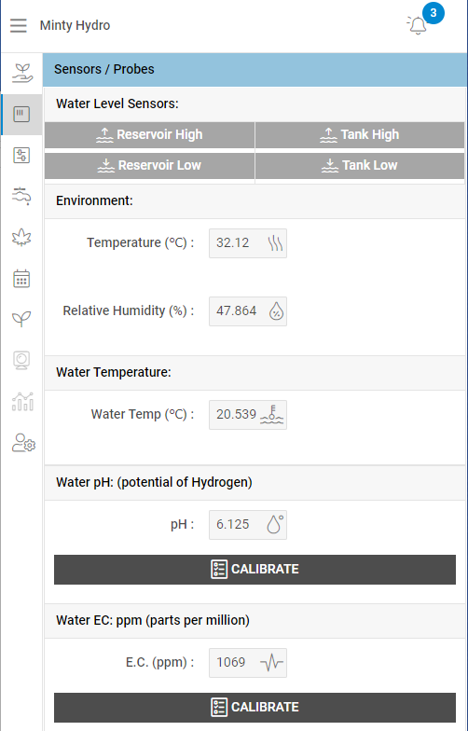Open the sliders control sidebar icon
Image resolution: width=468 pixels, height=731 pixels.
click(22, 155)
